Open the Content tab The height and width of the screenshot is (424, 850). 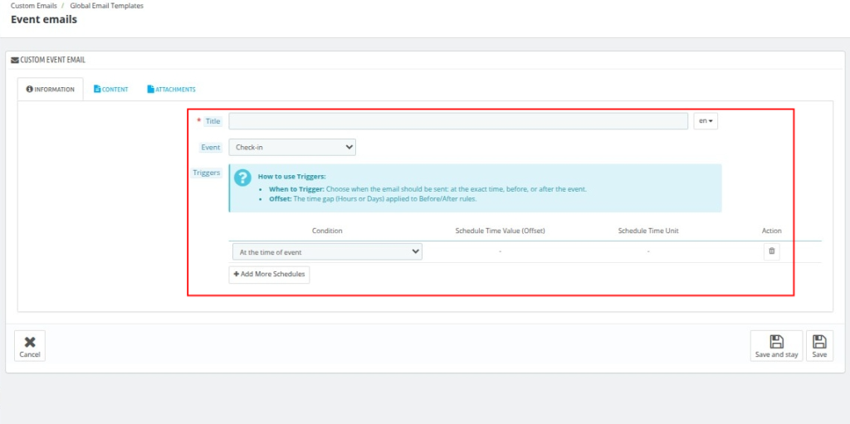(111, 89)
